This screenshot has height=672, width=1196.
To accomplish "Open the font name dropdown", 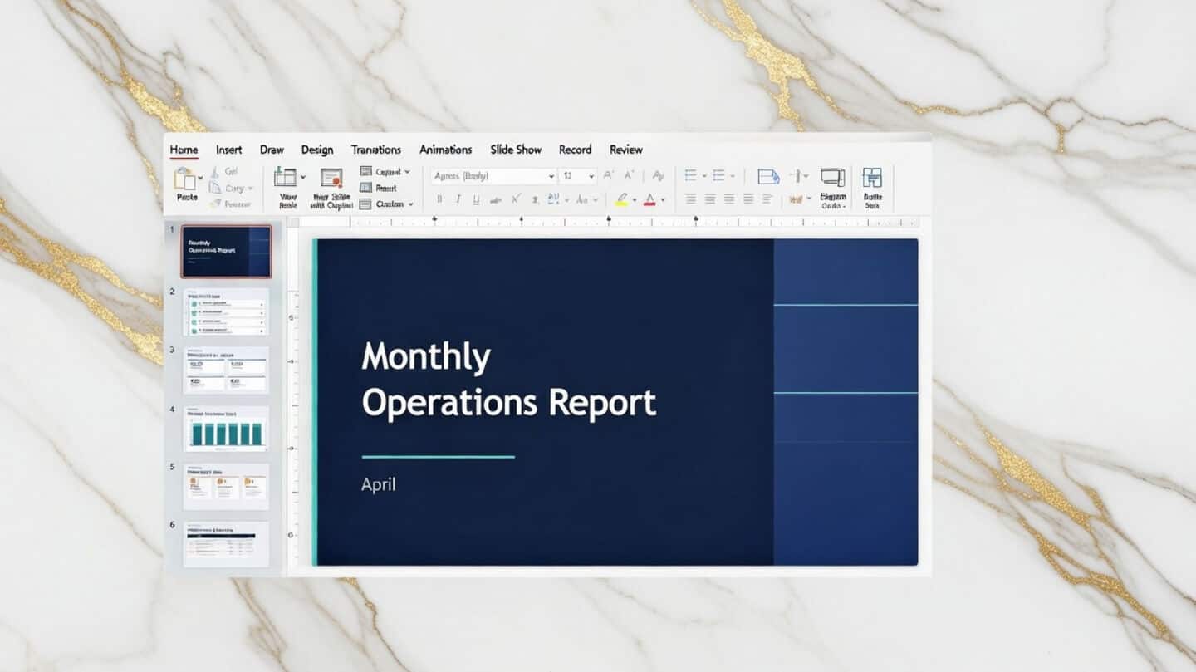I will point(551,175).
